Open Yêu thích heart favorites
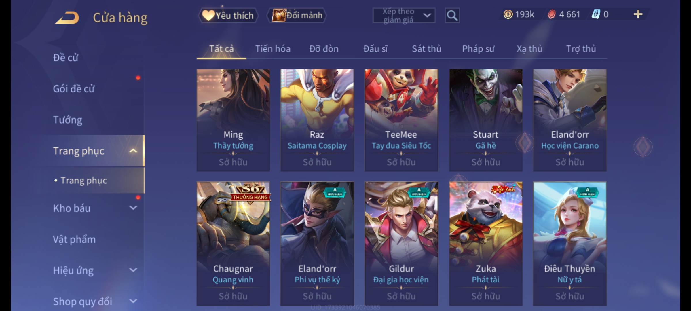 pos(228,16)
